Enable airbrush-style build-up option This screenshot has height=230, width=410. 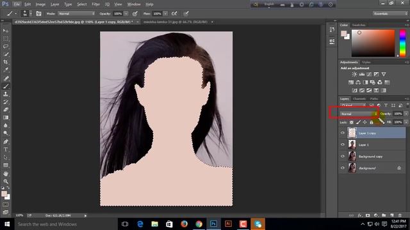[x=174, y=13]
